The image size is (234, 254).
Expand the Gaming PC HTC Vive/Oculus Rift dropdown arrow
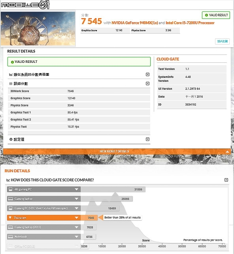pos(77,208)
